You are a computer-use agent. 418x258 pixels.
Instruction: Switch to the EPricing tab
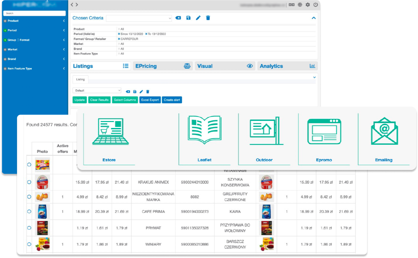163,66
